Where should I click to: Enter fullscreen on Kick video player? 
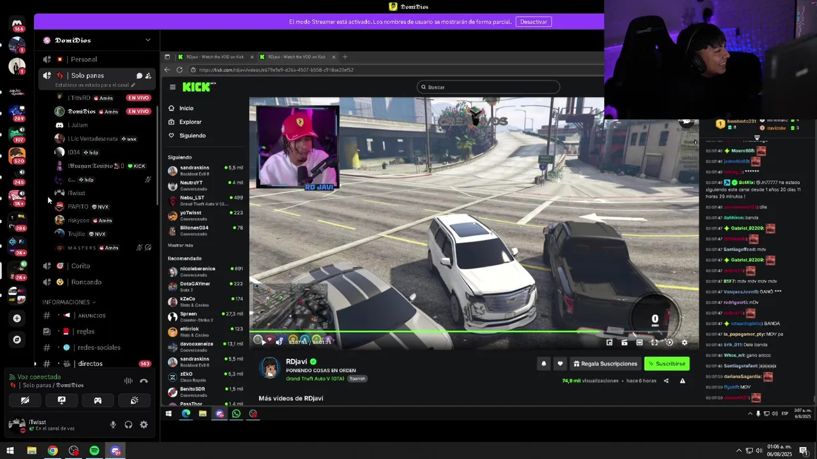tap(654, 342)
